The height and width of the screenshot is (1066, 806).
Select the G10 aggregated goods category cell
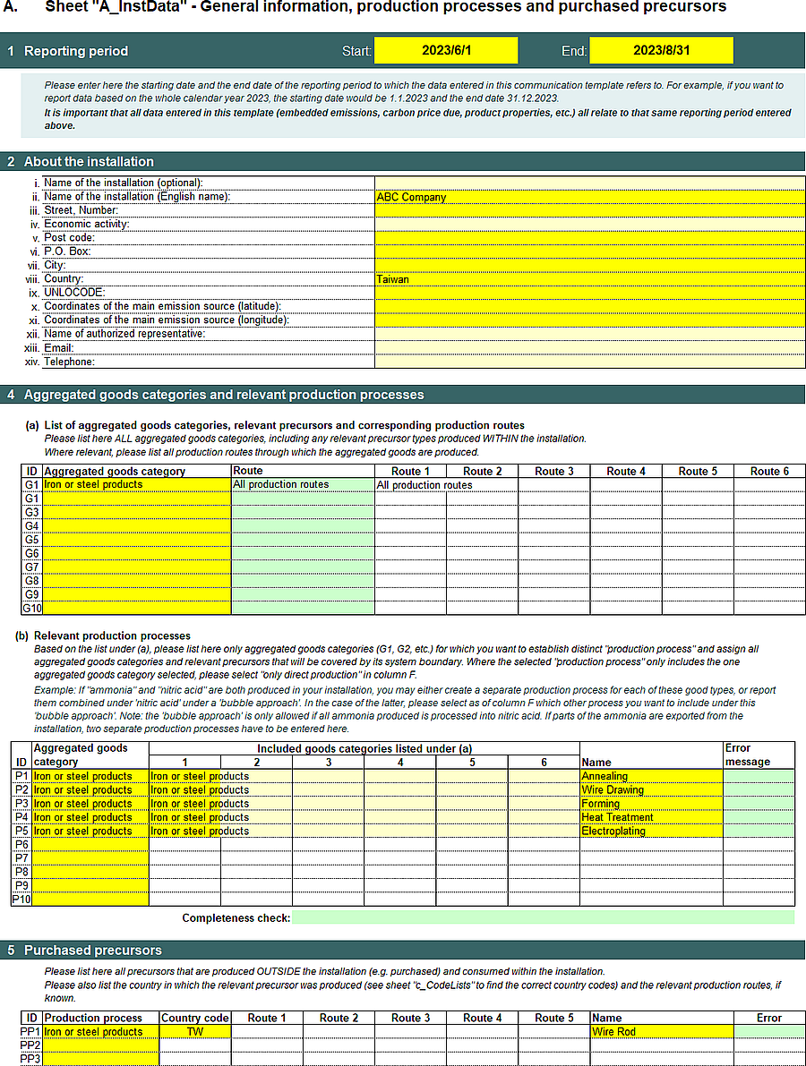(x=137, y=609)
